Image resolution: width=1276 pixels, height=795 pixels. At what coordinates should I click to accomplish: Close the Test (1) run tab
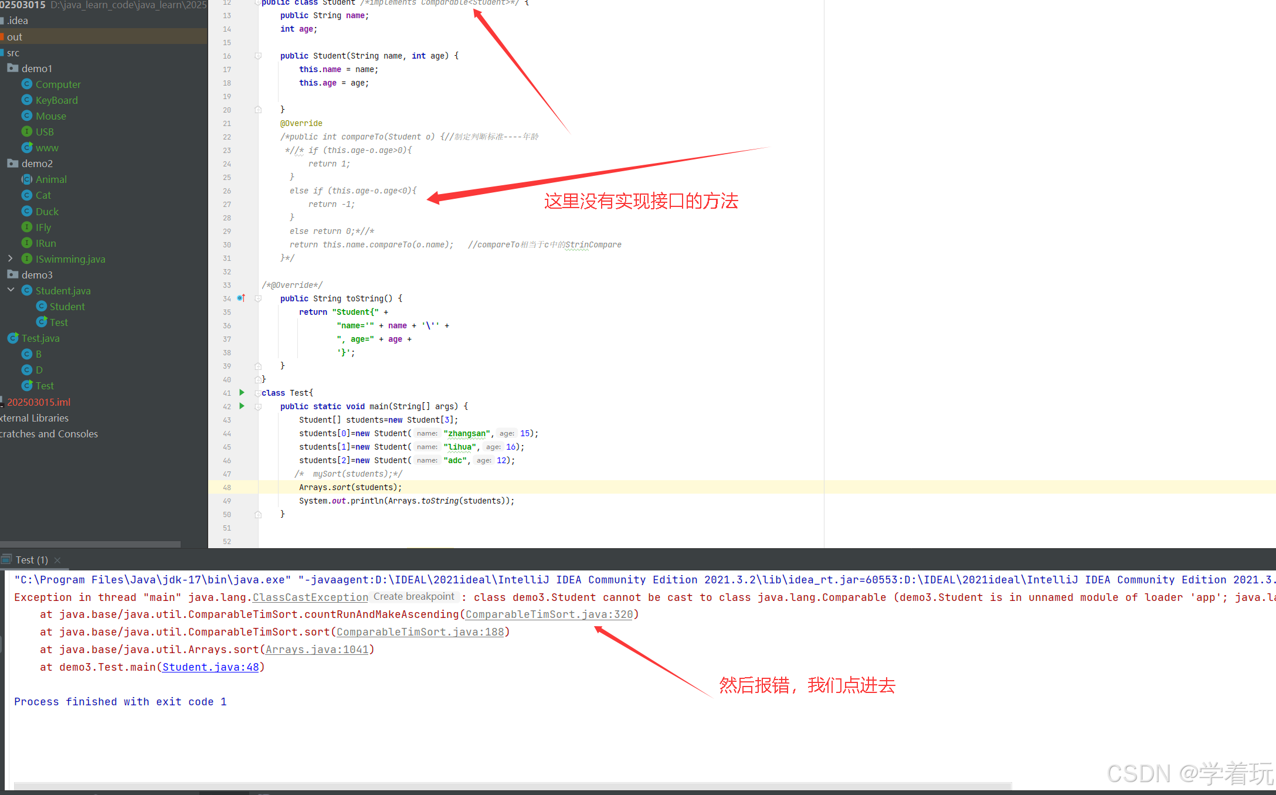(57, 560)
